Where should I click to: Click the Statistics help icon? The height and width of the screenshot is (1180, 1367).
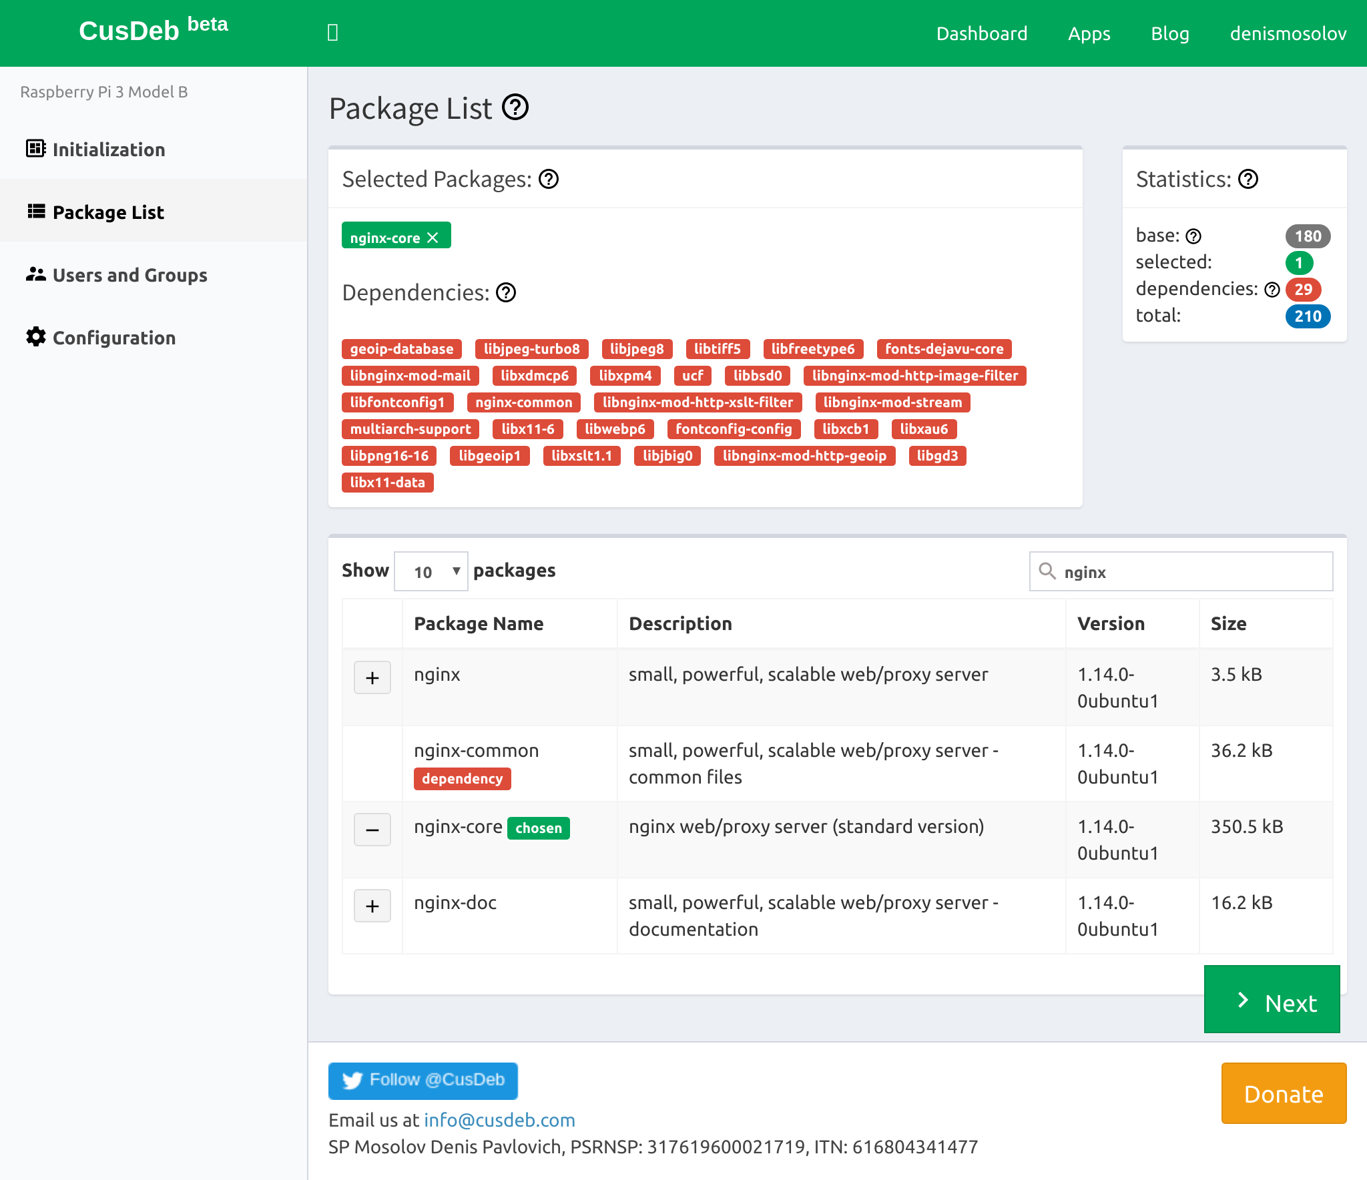[x=1248, y=179]
